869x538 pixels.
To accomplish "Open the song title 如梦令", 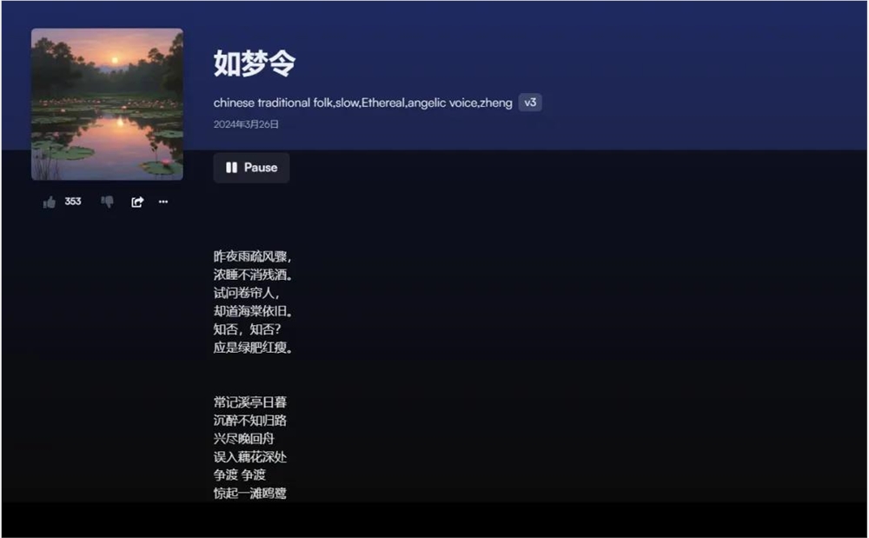I will tap(255, 63).
